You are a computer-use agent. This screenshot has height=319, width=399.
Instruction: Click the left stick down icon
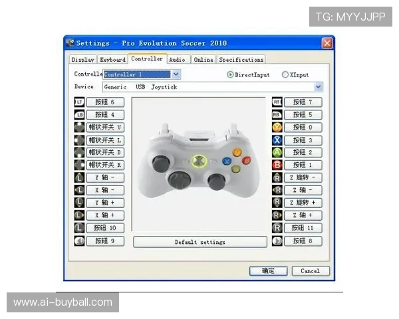click(79, 203)
